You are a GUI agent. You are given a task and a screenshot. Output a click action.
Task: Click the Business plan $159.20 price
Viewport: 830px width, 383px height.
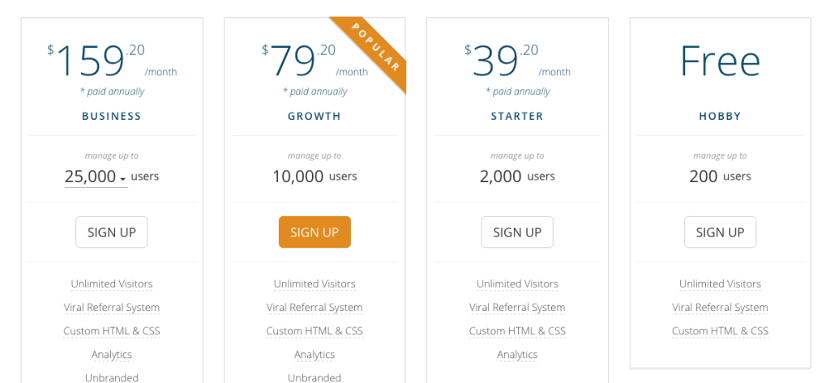(101, 61)
